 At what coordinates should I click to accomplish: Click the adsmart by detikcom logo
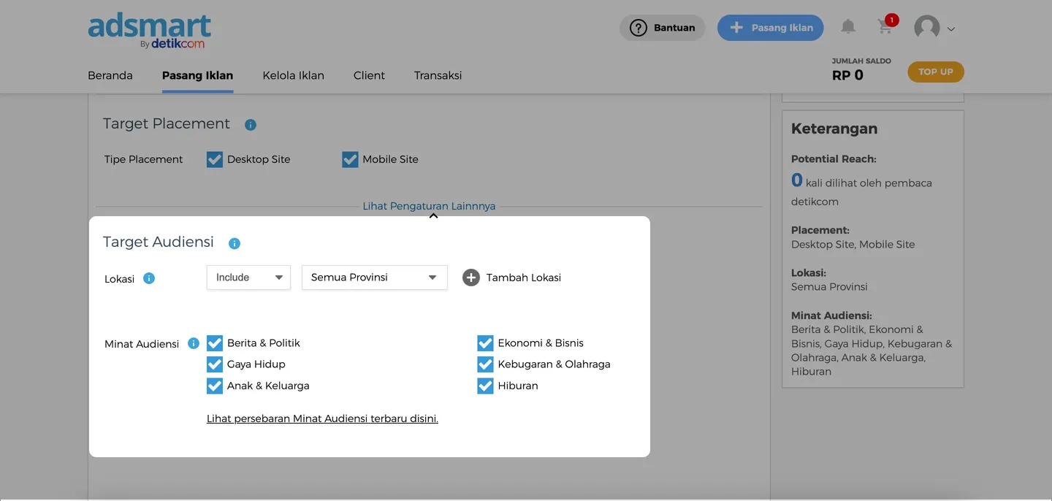150,31
